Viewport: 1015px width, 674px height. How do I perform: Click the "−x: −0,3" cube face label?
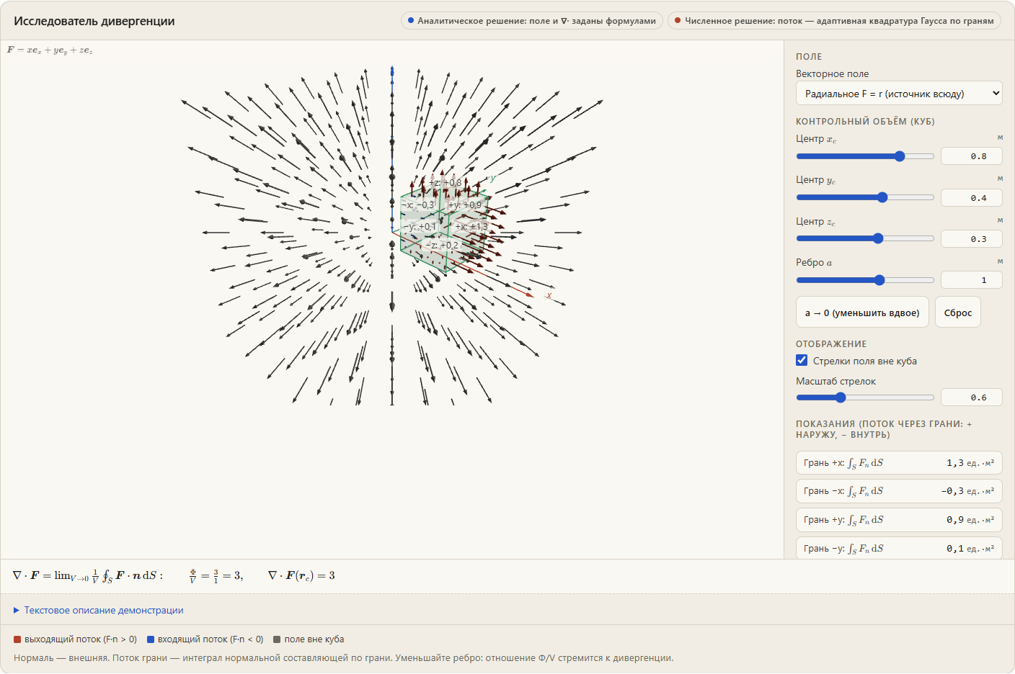pyautogui.click(x=418, y=205)
